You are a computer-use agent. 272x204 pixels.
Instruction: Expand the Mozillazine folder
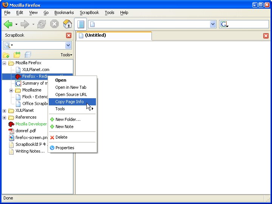pos(11,90)
